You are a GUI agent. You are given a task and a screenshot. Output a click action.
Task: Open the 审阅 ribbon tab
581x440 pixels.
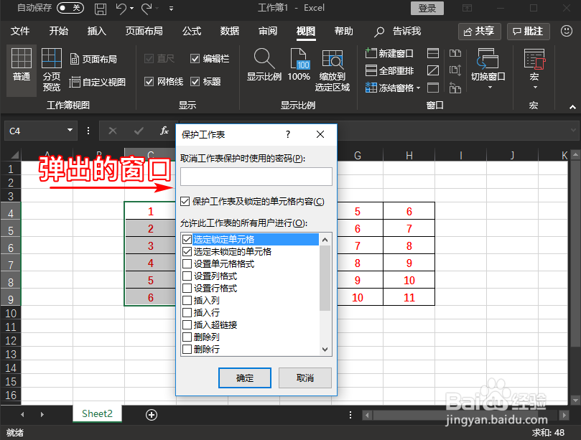click(x=268, y=32)
